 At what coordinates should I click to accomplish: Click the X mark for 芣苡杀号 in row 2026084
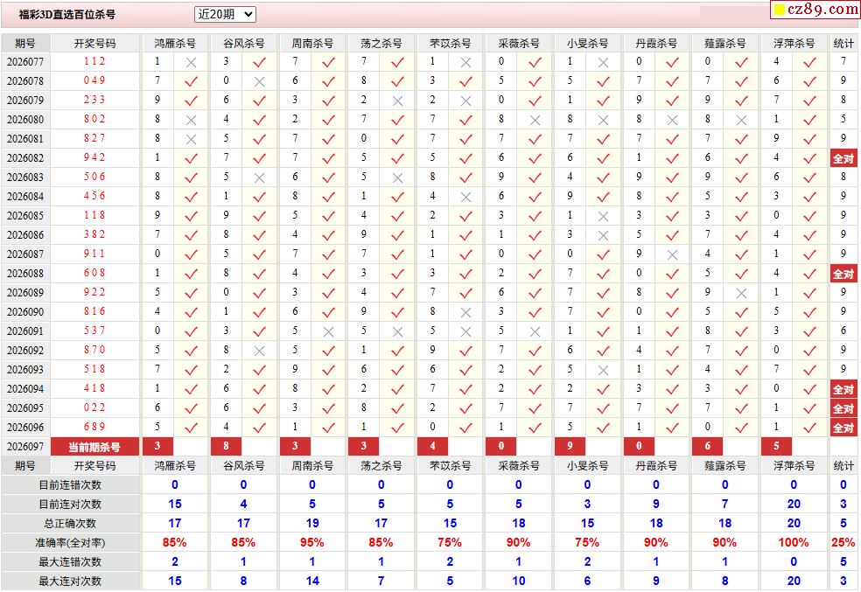(x=465, y=197)
